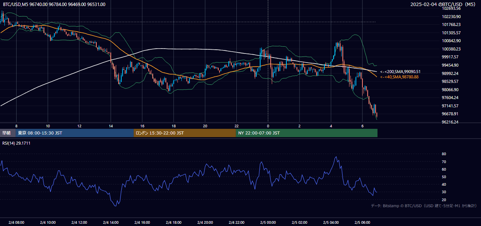Click the 40 SMA 98780.88 label
481x226 pixels.
click(x=399, y=77)
